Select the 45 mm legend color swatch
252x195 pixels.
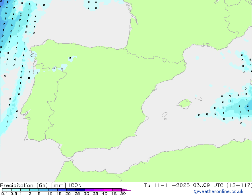[x=117, y=190]
